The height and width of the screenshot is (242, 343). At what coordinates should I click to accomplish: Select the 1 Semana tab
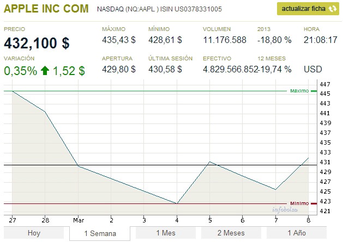(x=100, y=233)
